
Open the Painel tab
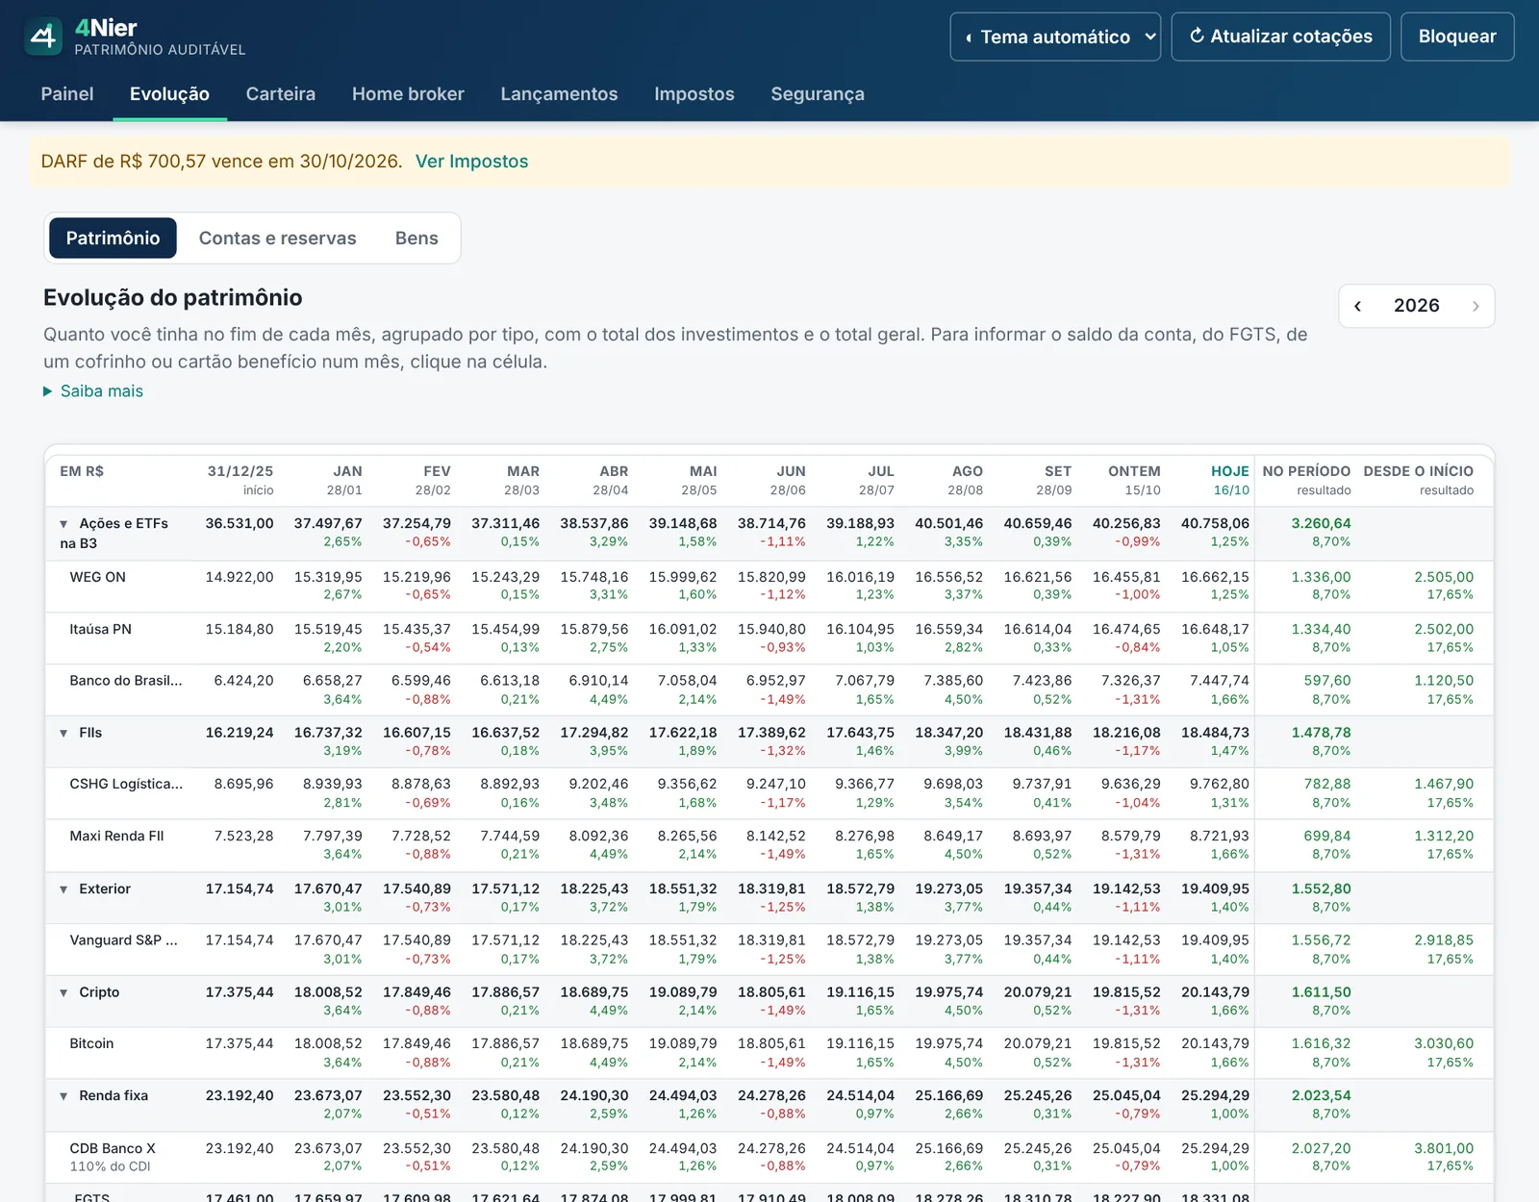67,94
